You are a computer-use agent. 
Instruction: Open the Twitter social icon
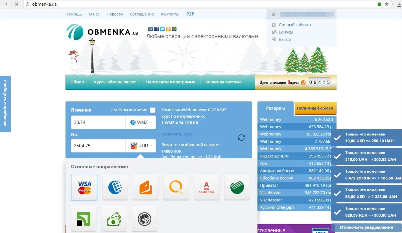(162, 29)
